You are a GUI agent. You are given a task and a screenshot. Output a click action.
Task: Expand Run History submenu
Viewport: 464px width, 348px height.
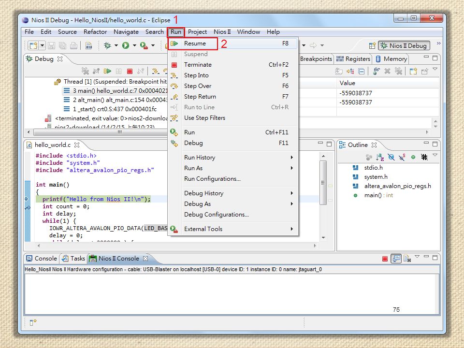tap(232, 158)
